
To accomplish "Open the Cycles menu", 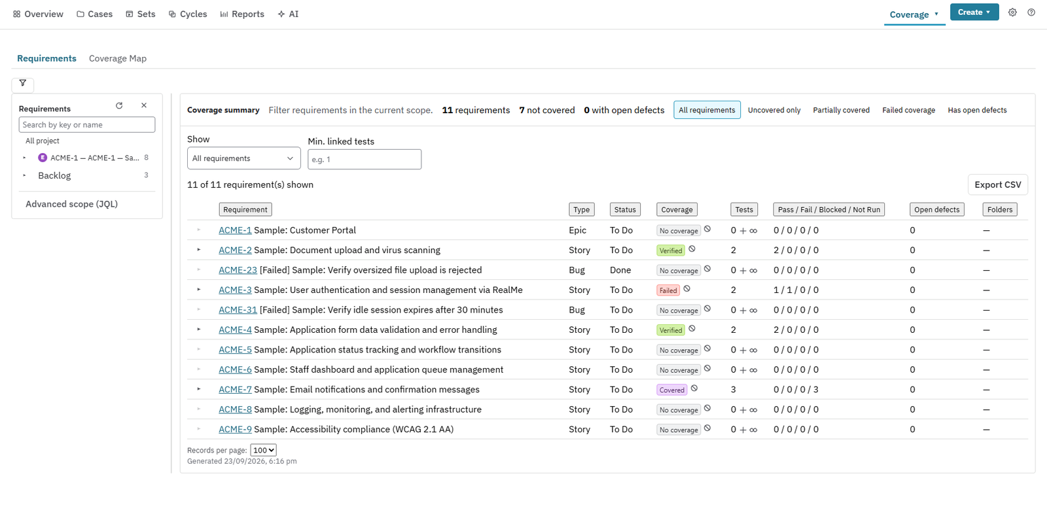I will (188, 14).
